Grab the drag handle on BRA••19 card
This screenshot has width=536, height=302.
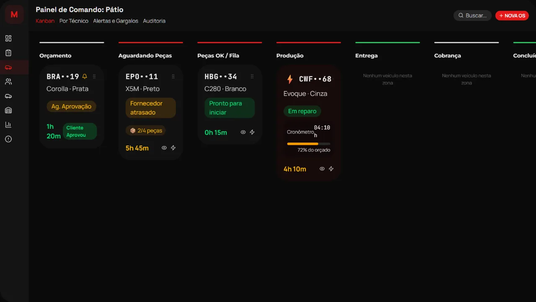point(94,76)
